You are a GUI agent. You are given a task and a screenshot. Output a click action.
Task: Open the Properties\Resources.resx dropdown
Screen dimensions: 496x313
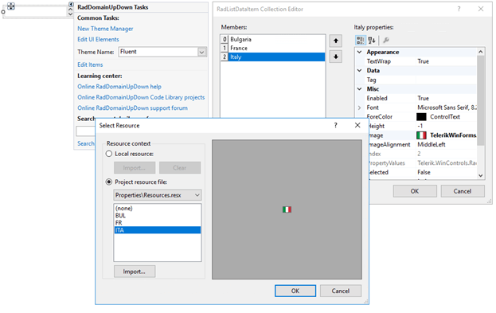pyautogui.click(x=197, y=195)
